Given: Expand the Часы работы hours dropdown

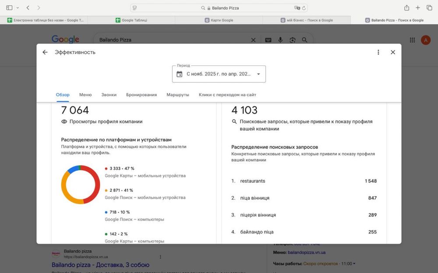Looking at the screenshot, I should 354,263.
